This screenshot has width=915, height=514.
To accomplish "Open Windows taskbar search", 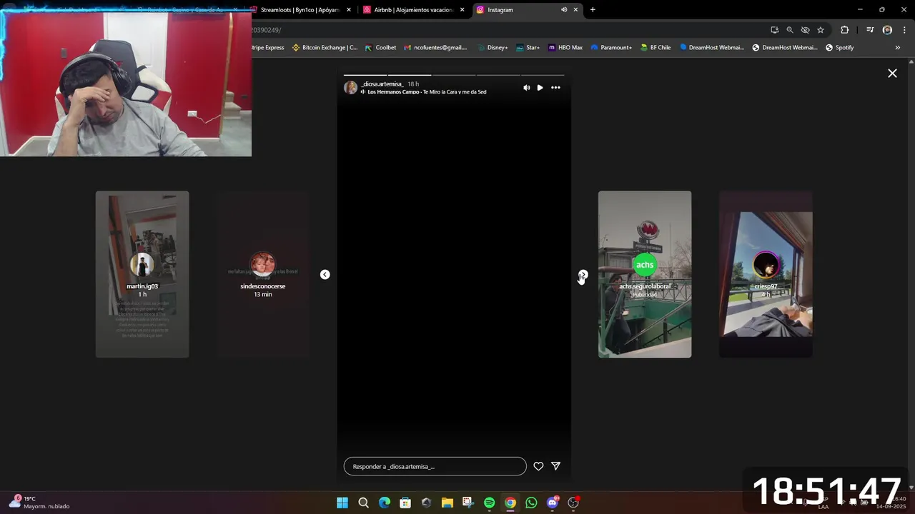I will point(363,503).
